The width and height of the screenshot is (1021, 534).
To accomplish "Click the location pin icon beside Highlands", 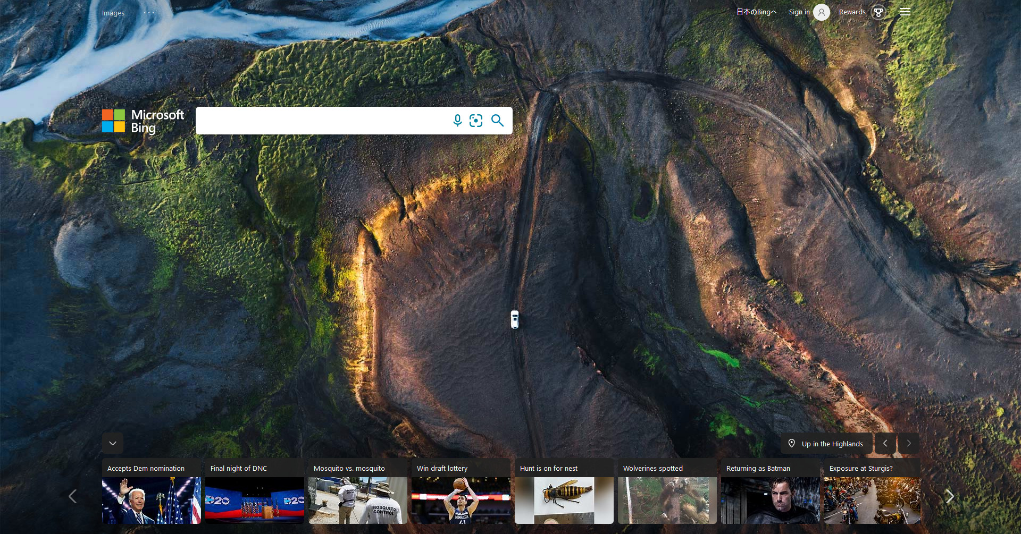I will pos(791,444).
